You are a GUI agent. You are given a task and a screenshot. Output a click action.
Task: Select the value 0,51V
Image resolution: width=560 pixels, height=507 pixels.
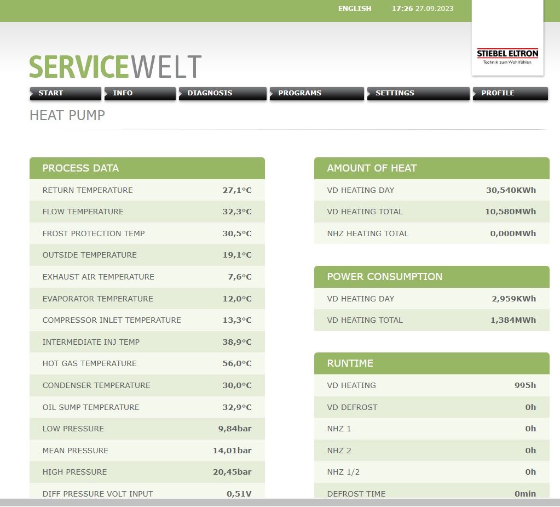point(239,494)
